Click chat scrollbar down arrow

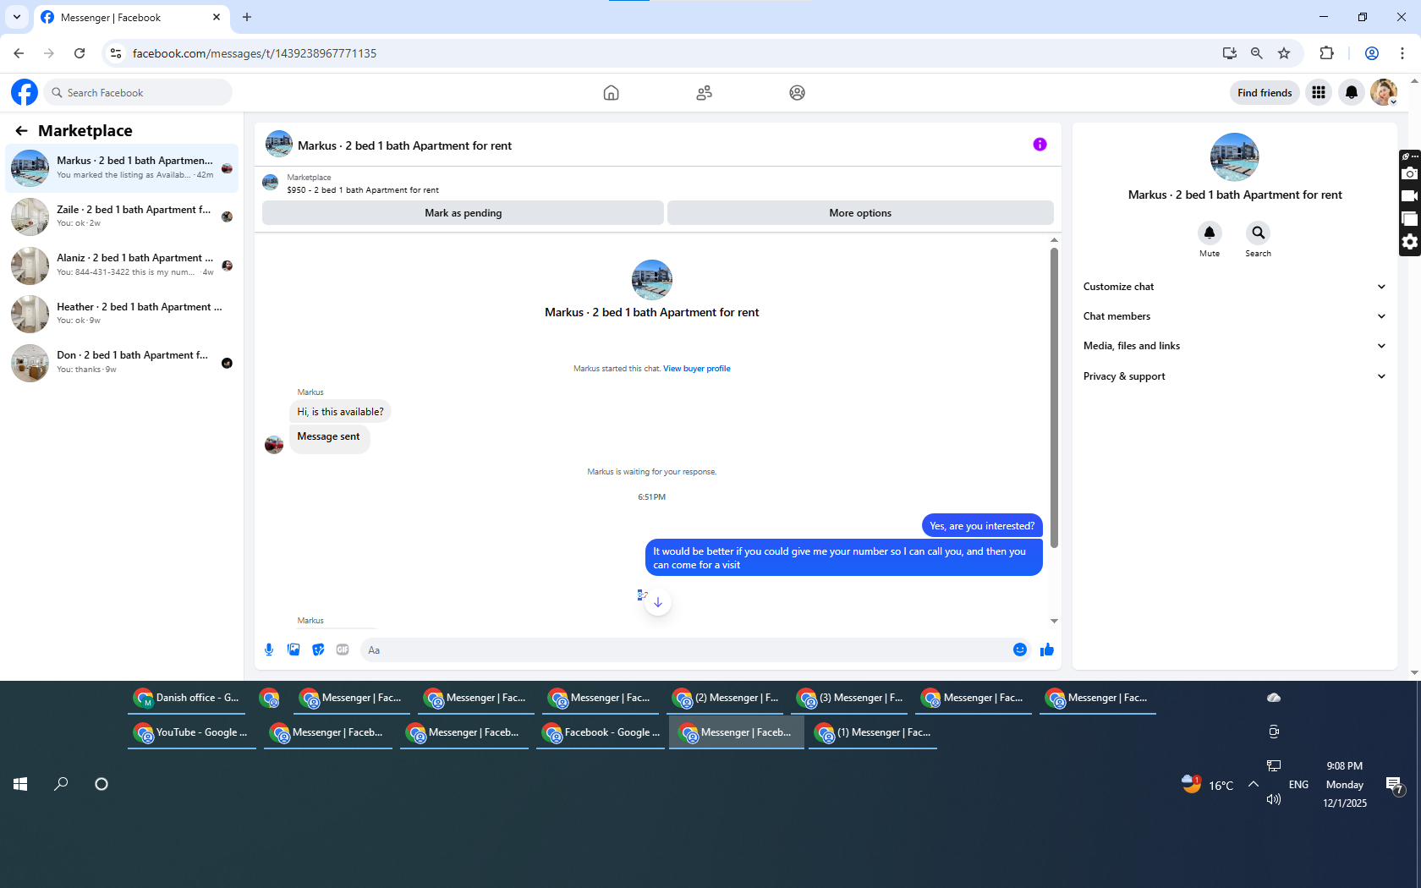coord(1054,621)
